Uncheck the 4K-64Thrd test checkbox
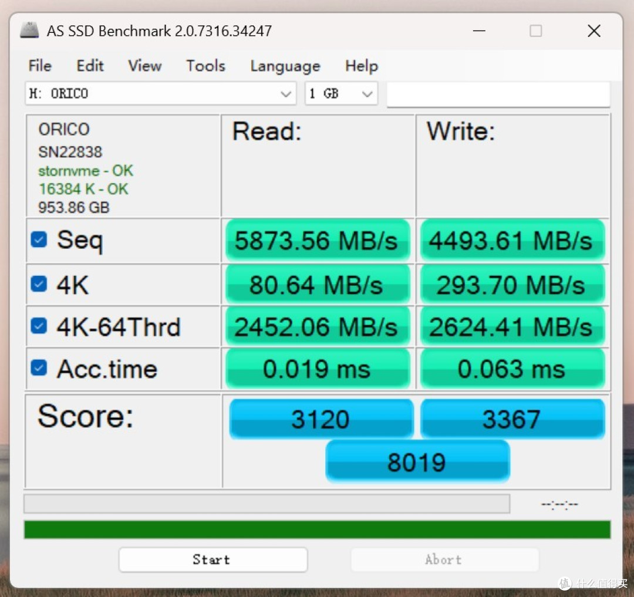This screenshot has height=597, width=634. click(x=39, y=326)
